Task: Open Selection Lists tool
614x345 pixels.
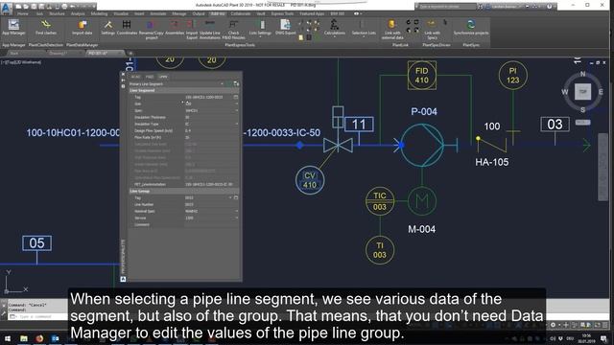Action: click(364, 28)
